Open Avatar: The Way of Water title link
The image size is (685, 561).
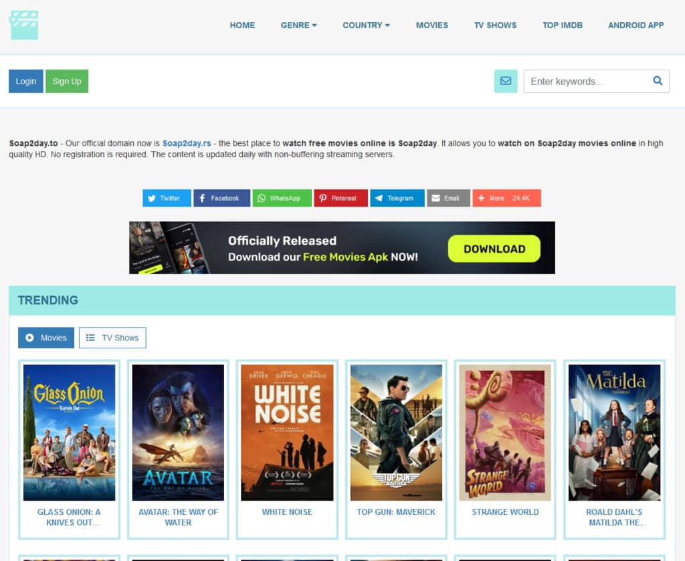click(x=178, y=518)
